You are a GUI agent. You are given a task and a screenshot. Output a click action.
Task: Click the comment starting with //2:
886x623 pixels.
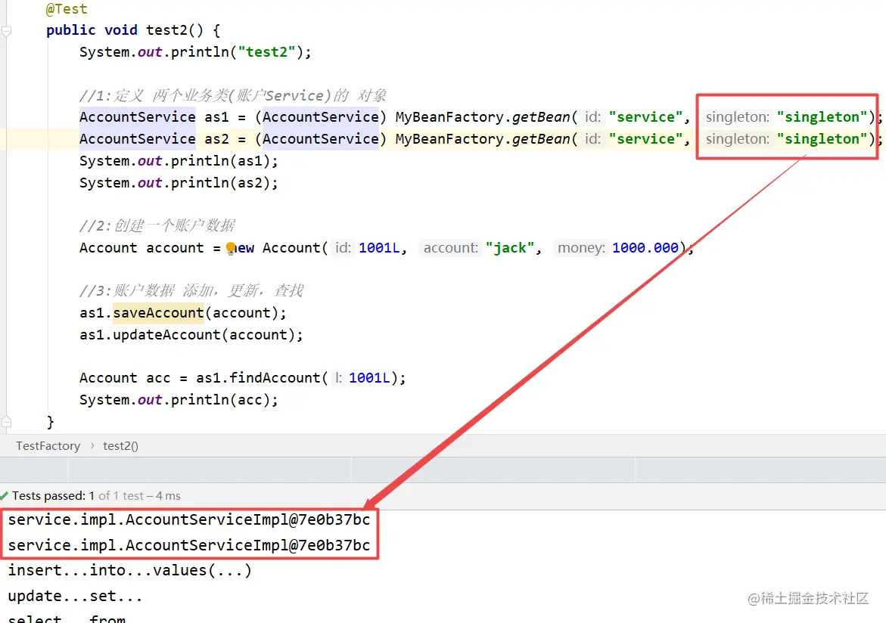[157, 226]
